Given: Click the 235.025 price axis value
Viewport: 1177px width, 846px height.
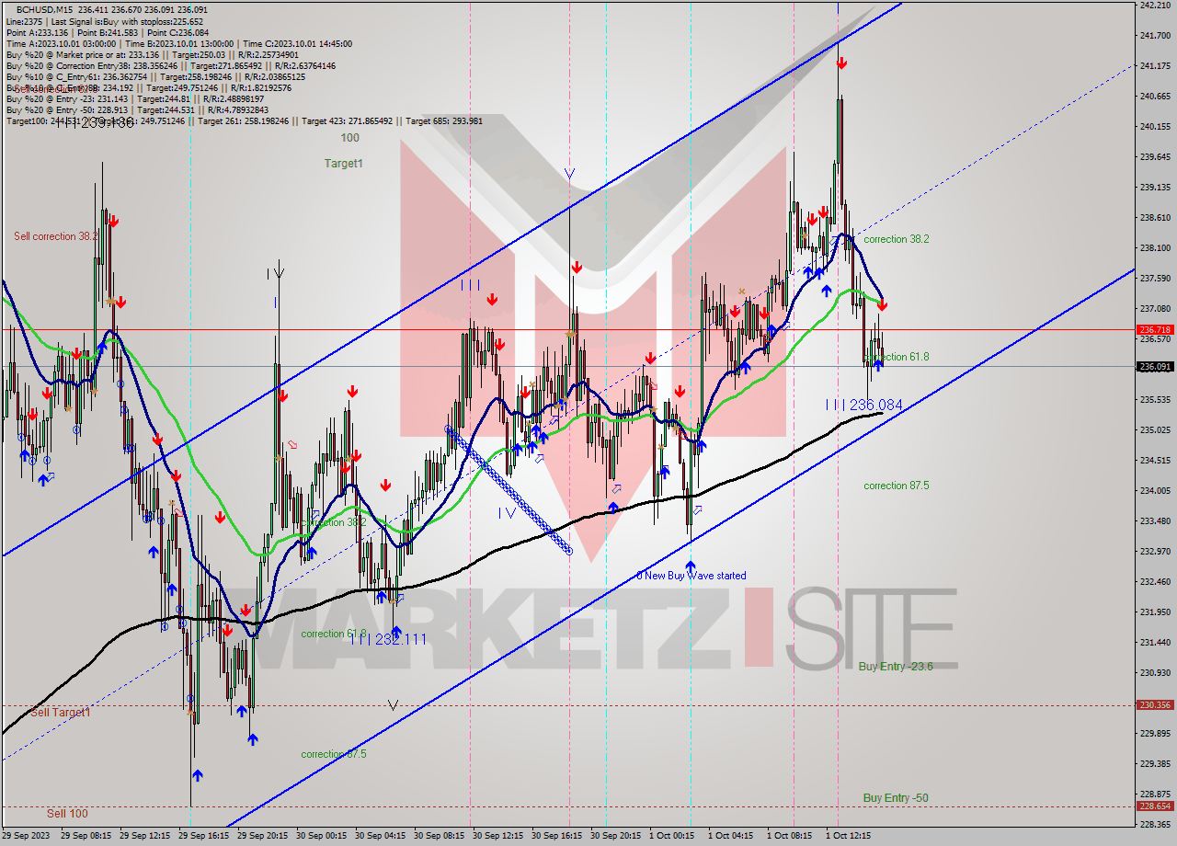Looking at the screenshot, I should click(1155, 430).
